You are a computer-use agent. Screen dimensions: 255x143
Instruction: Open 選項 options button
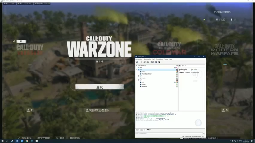click(60, 138)
